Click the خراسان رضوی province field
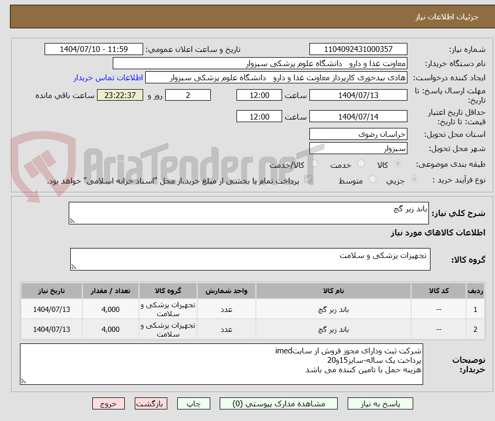This screenshot has width=495, height=421. coord(359,134)
